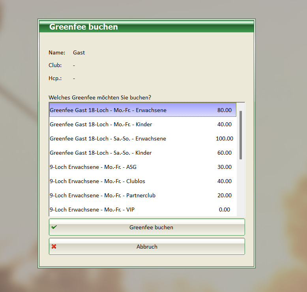Click the Name: label
The width and height of the screenshot is (307, 292).
(x=57, y=52)
